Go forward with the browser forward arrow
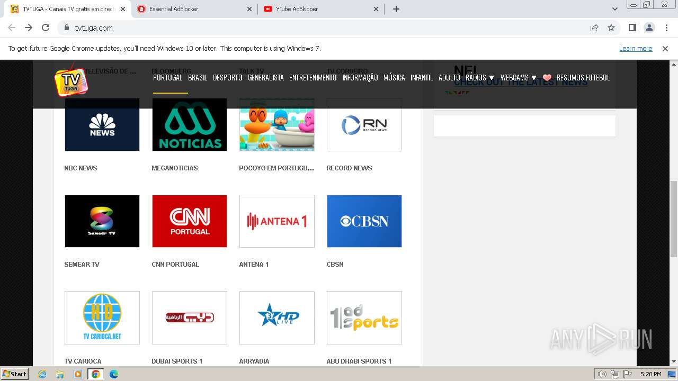The width and height of the screenshot is (678, 381). 29,28
